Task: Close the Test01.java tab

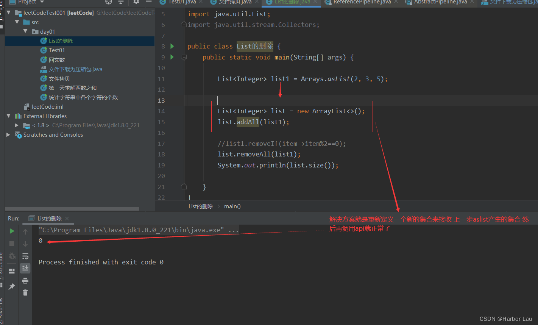Action: click(x=201, y=2)
